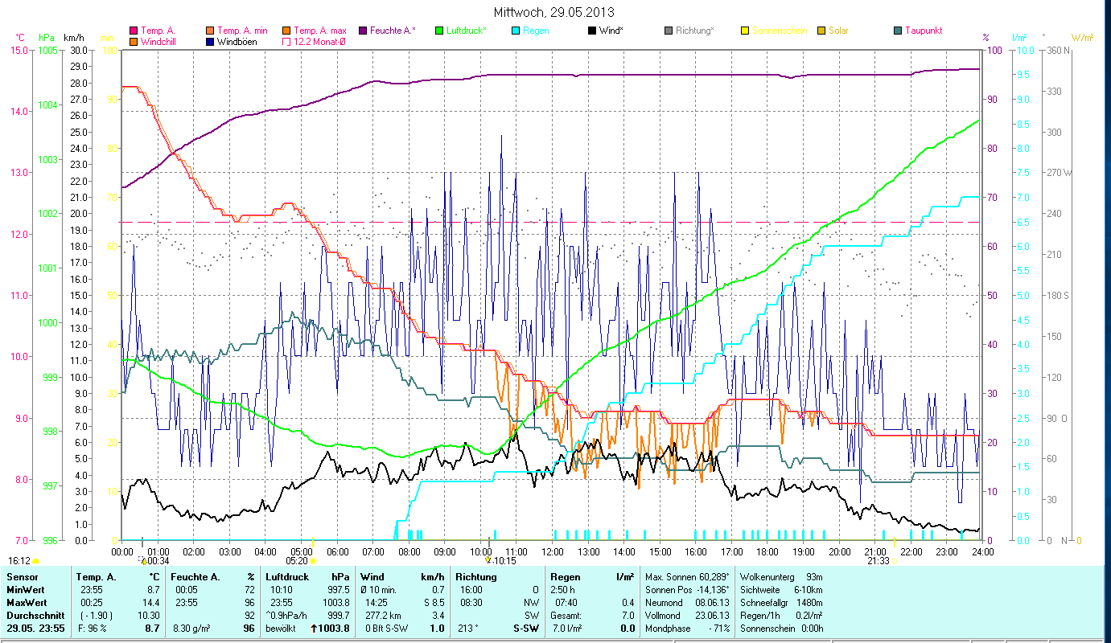1111x643 pixels.
Task: Click the sunset icon next to 21:33
Action: pos(895,561)
